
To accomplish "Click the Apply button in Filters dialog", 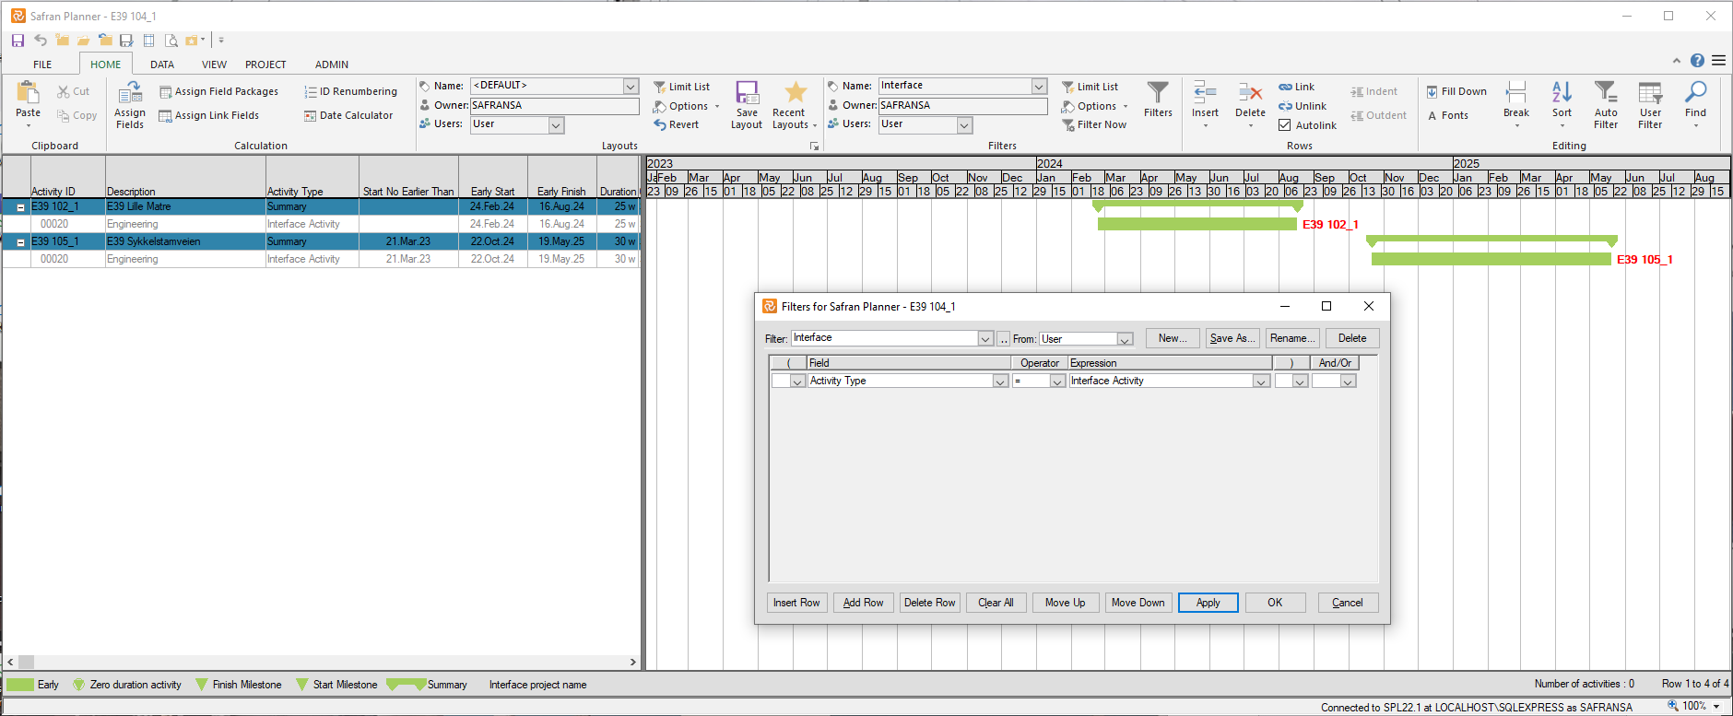I will (x=1208, y=603).
